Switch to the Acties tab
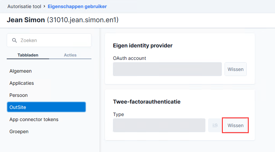This screenshot has width=275, height=152. pyautogui.click(x=70, y=55)
